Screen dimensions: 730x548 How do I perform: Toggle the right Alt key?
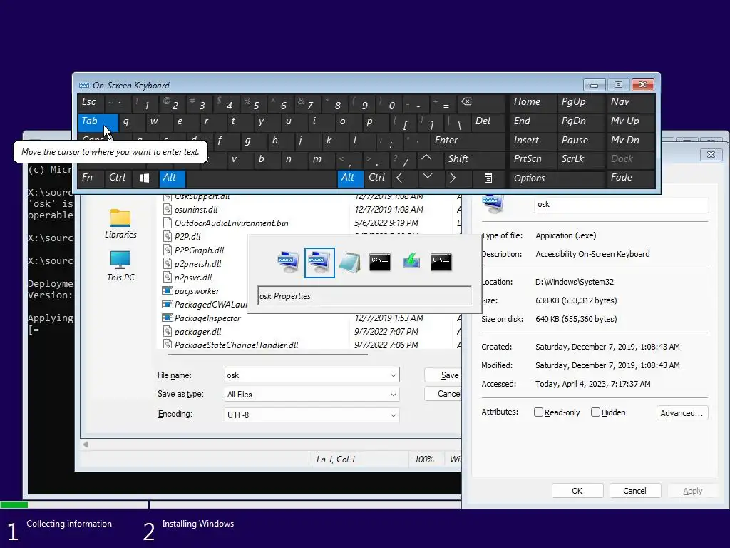[x=350, y=178]
